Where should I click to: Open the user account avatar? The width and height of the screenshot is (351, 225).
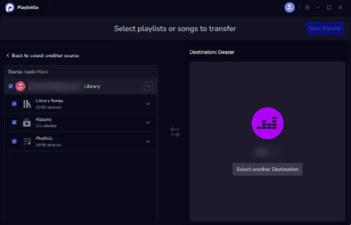(x=289, y=8)
